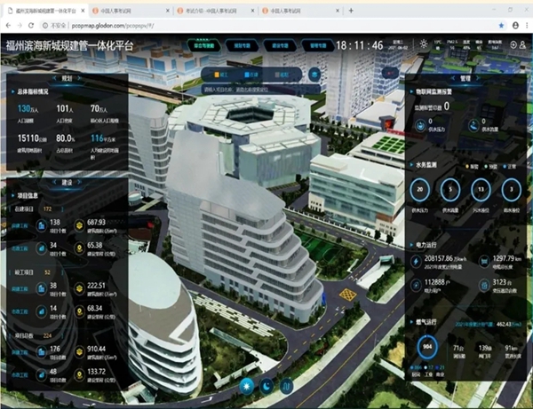The width and height of the screenshot is (533, 409).
Task: Click the water gauge ring showing 5
Action: pos(450,190)
